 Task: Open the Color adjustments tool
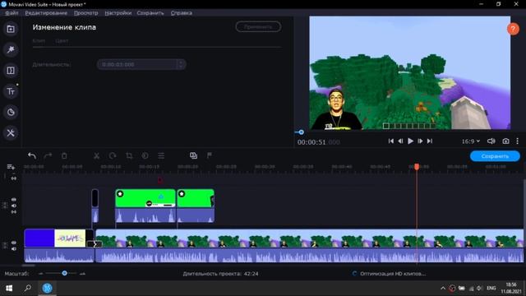pos(145,155)
